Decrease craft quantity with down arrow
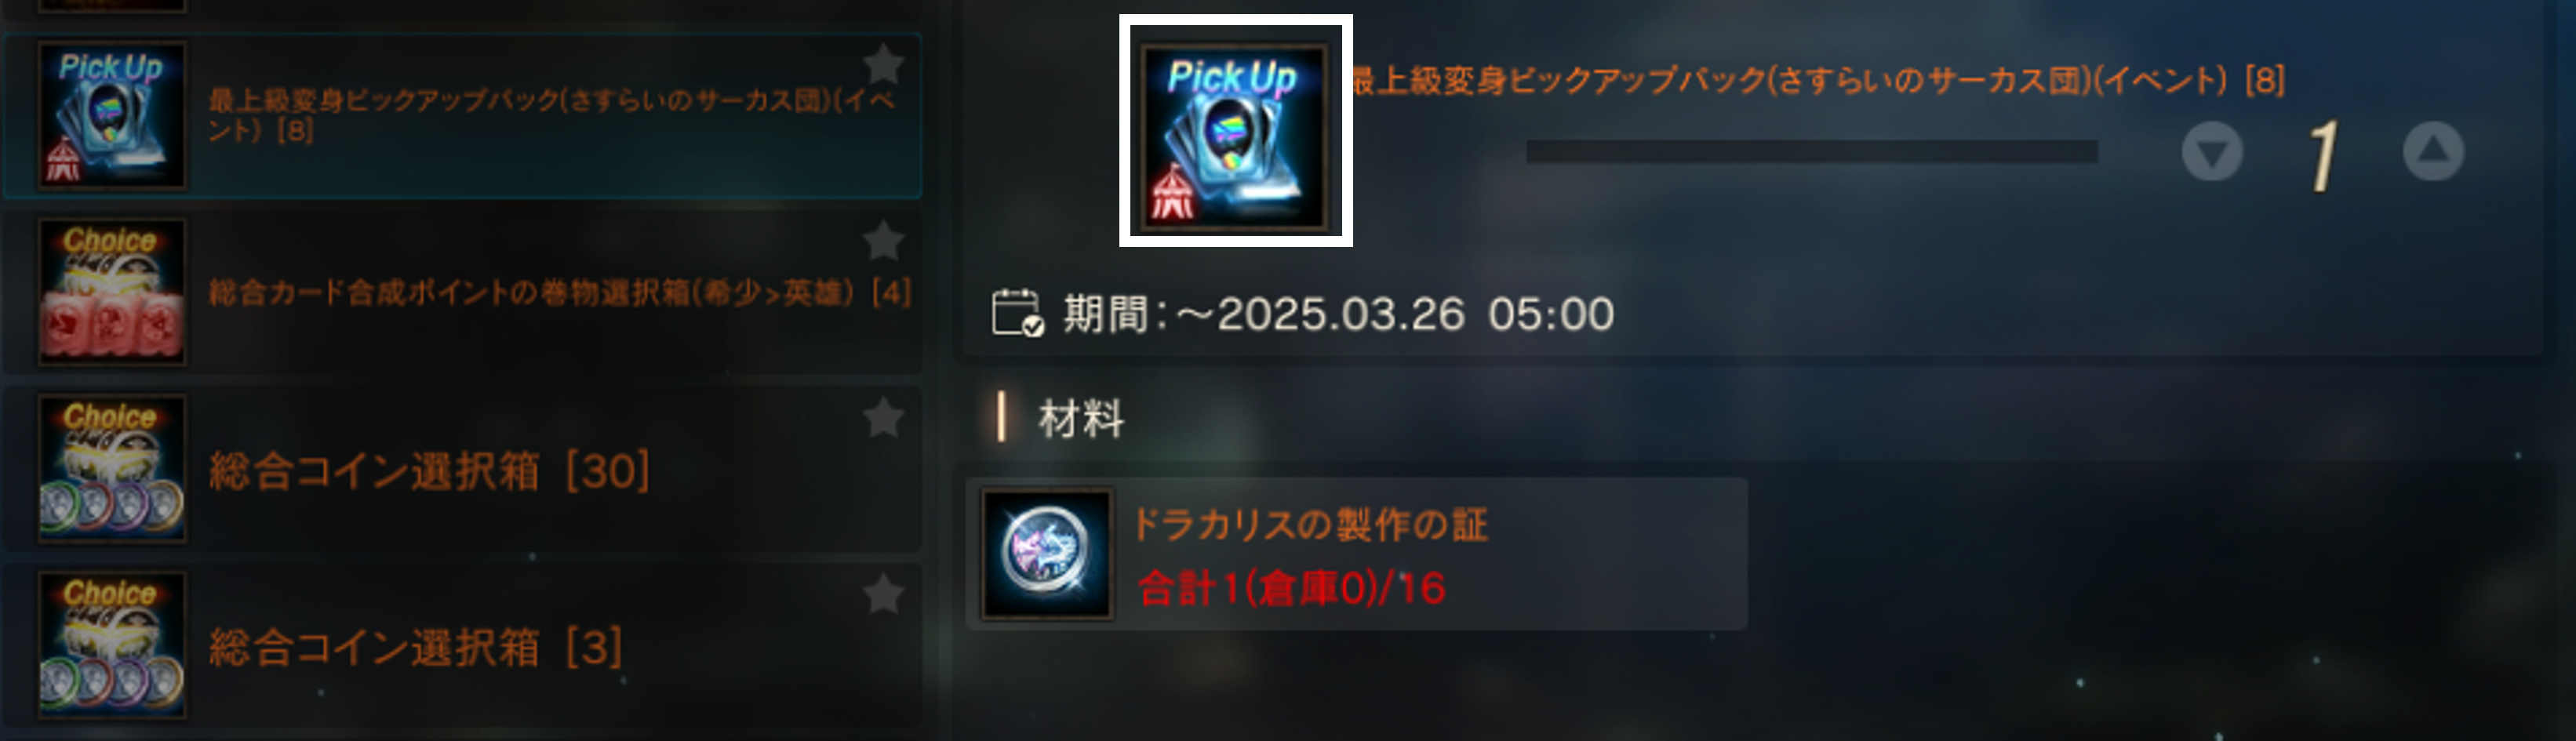The image size is (2576, 741). coord(2212,152)
